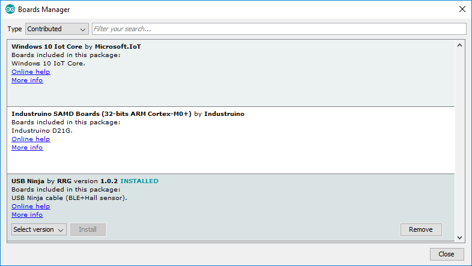Click the INSTALLED status label

click(x=139, y=181)
